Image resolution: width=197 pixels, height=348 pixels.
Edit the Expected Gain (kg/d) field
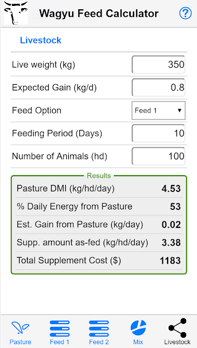click(158, 88)
